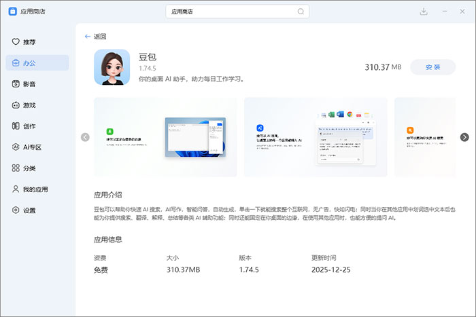
Task: Open the third screenshot with orange icon
Action: [x=425, y=137]
